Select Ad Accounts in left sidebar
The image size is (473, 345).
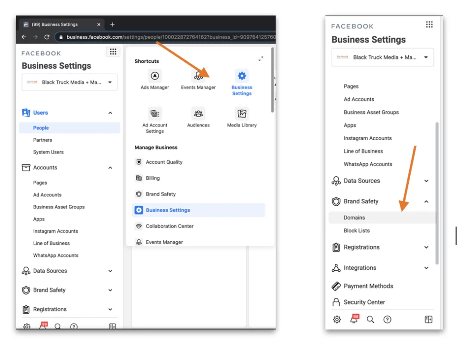pos(47,195)
